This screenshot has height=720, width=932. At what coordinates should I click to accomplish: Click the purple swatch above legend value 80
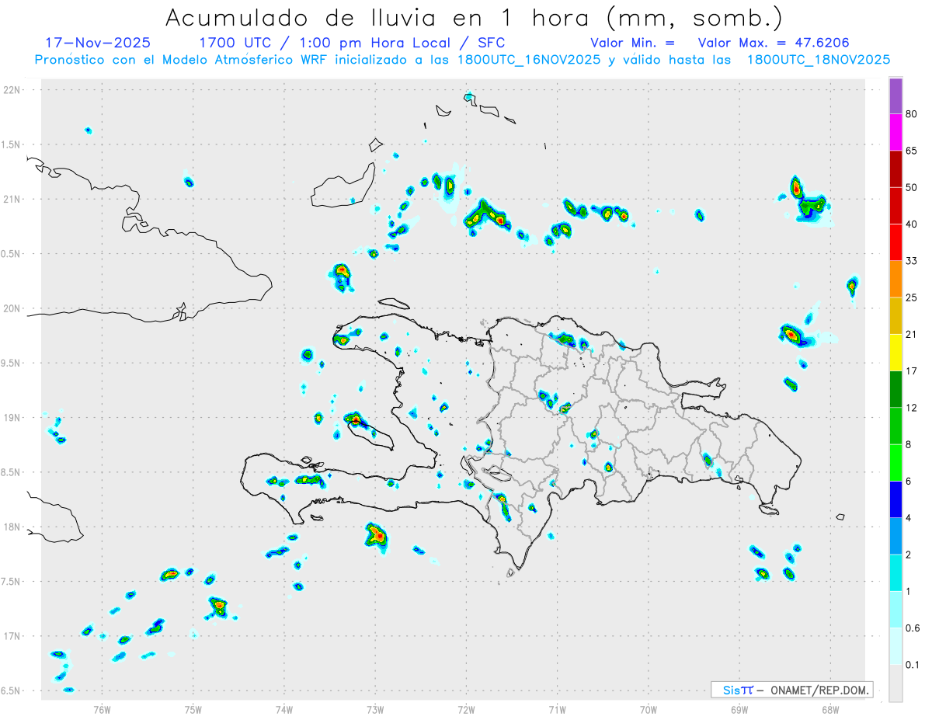click(895, 96)
